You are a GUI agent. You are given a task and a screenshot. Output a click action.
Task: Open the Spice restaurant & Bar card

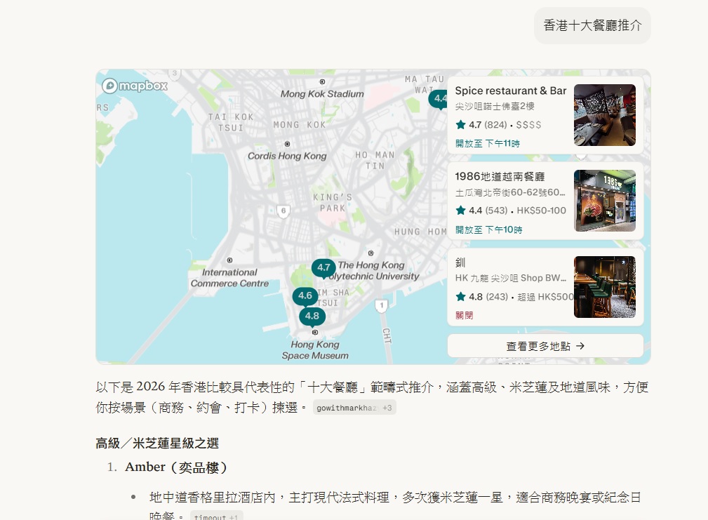point(545,116)
